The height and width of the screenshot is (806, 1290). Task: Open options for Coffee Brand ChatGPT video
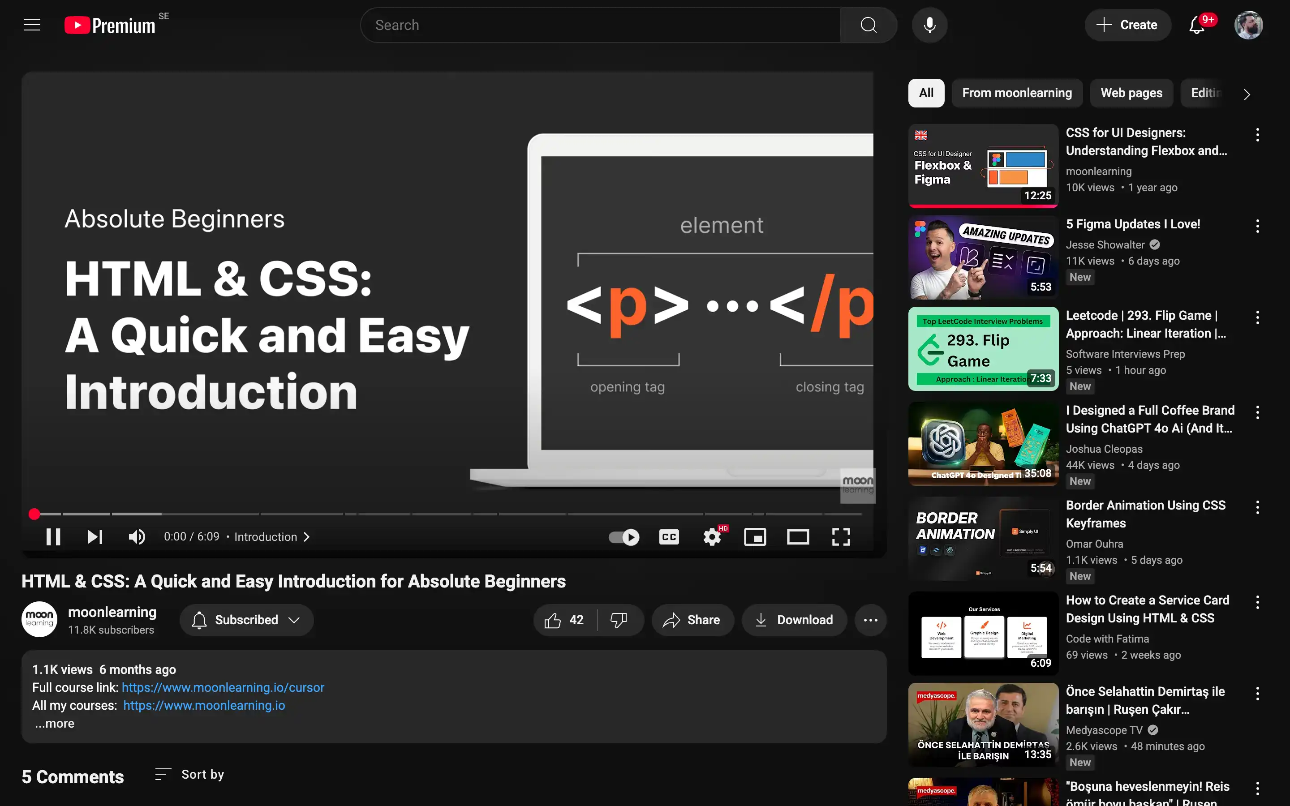tap(1257, 412)
